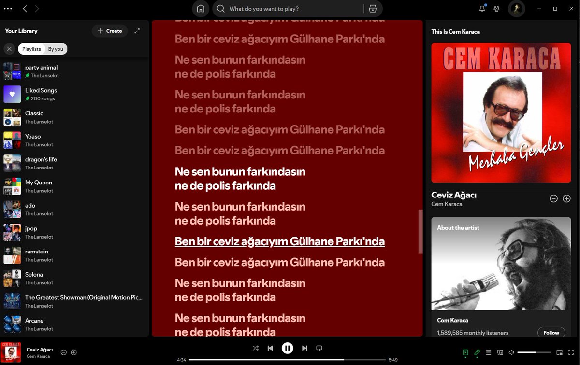Go back with the left arrow
The image size is (580, 365).
point(25,9)
